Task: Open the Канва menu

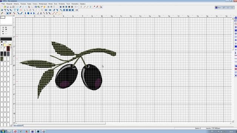Action: click(29, 4)
